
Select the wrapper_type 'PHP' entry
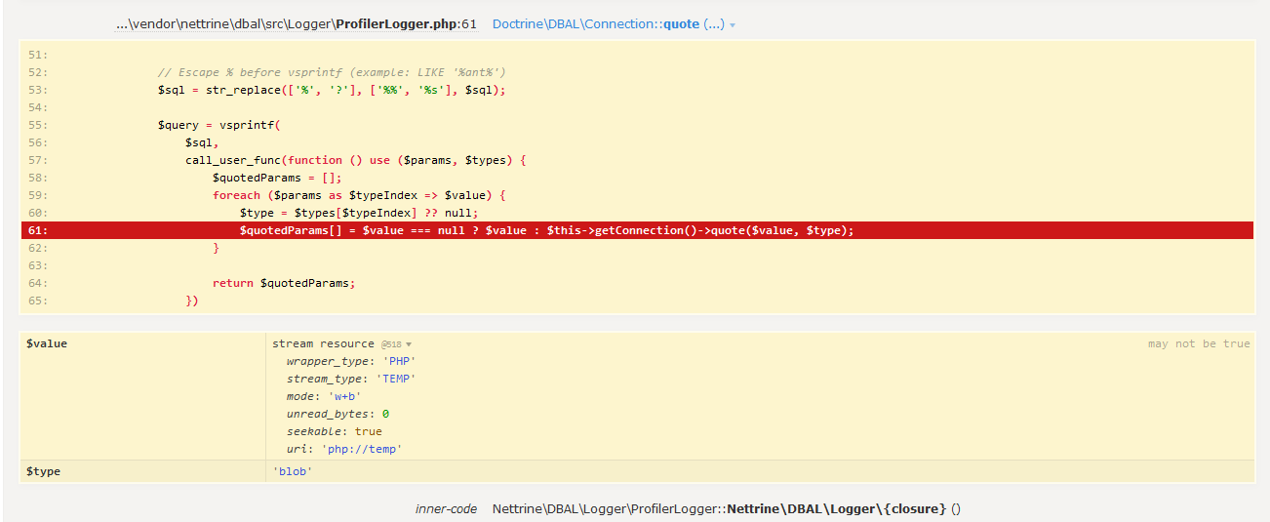pos(351,361)
